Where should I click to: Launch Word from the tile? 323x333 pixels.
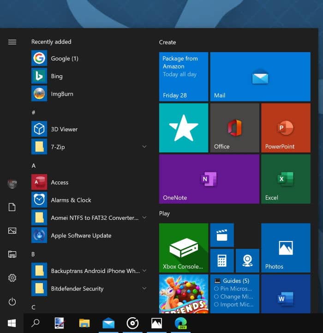[286, 294]
